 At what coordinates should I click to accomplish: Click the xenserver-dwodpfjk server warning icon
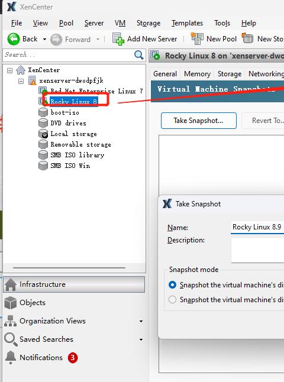tap(32, 80)
